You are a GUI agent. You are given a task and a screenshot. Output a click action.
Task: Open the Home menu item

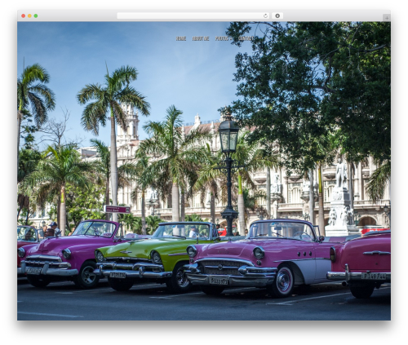[181, 38]
